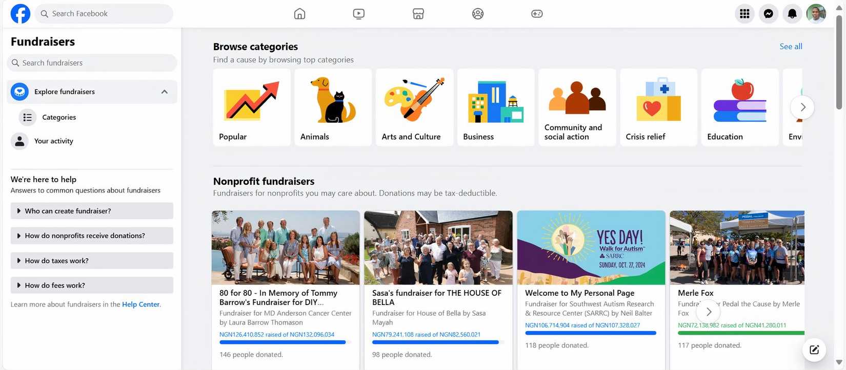This screenshot has width=846, height=370.
Task: Open the apps grid menu
Action: coord(744,14)
